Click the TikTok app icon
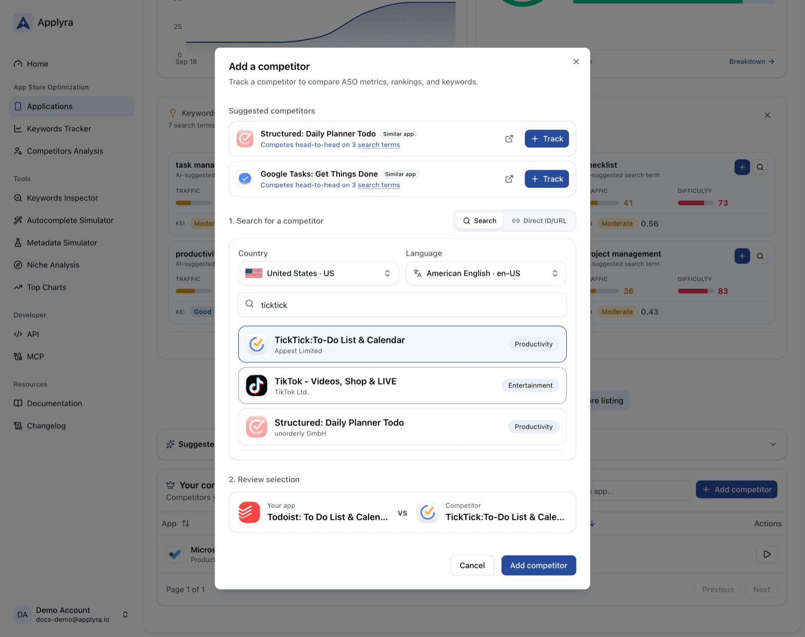 pos(257,385)
